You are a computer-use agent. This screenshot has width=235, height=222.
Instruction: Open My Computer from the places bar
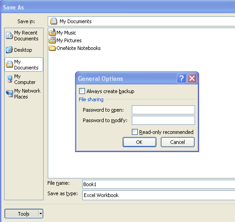point(24,79)
